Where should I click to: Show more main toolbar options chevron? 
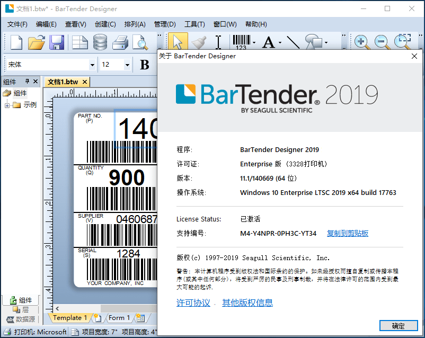point(160,35)
